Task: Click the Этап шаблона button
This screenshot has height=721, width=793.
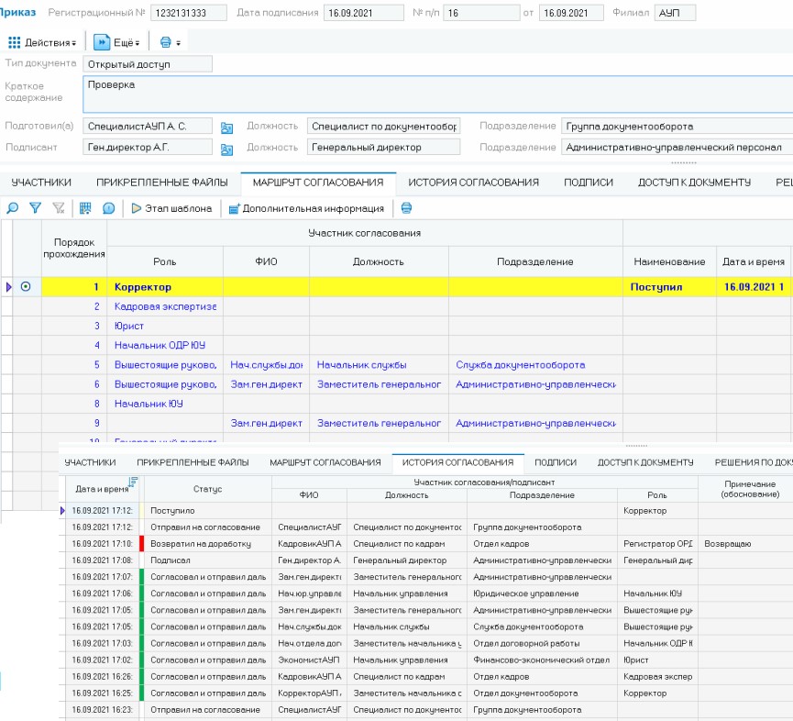Action: point(171,208)
